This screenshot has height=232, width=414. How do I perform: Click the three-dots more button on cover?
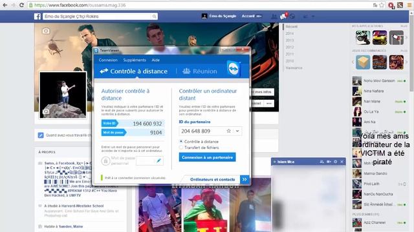click(x=269, y=103)
